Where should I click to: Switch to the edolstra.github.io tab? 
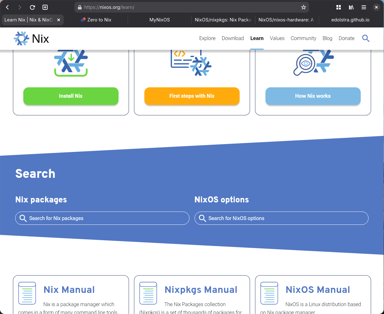point(350,20)
